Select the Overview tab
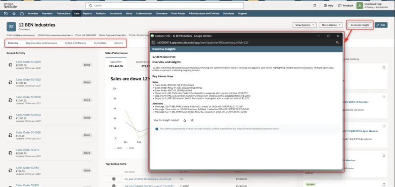 click(13, 43)
